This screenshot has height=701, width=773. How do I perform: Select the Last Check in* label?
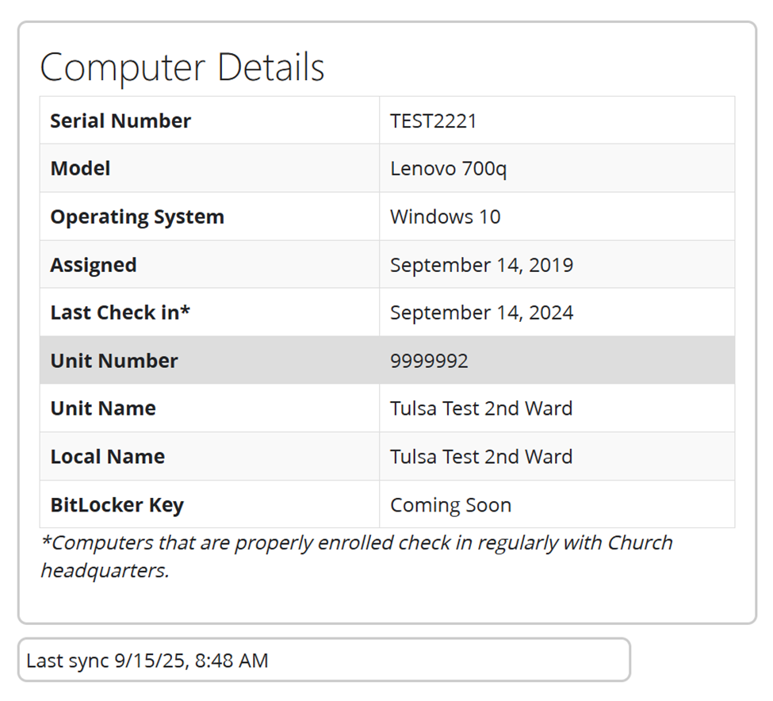[121, 312]
